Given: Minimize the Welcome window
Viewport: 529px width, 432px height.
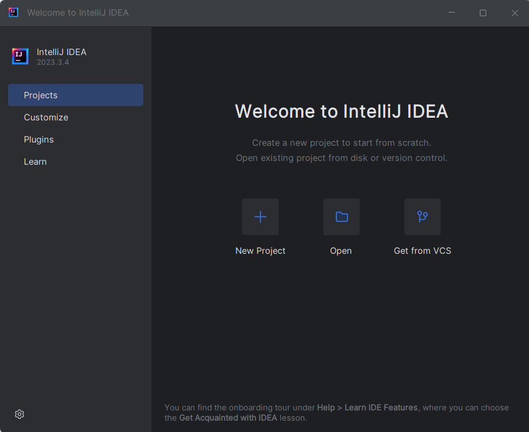Looking at the screenshot, I should pyautogui.click(x=452, y=12).
